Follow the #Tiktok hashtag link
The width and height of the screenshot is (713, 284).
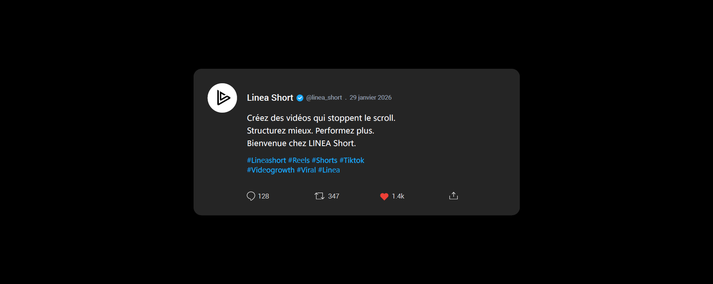click(x=351, y=160)
